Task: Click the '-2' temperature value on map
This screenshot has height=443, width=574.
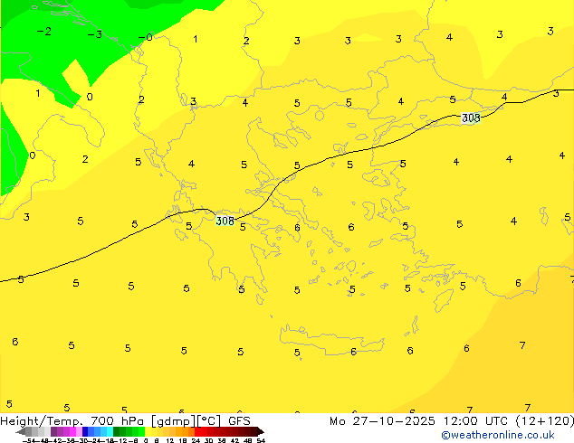Action: click(44, 32)
